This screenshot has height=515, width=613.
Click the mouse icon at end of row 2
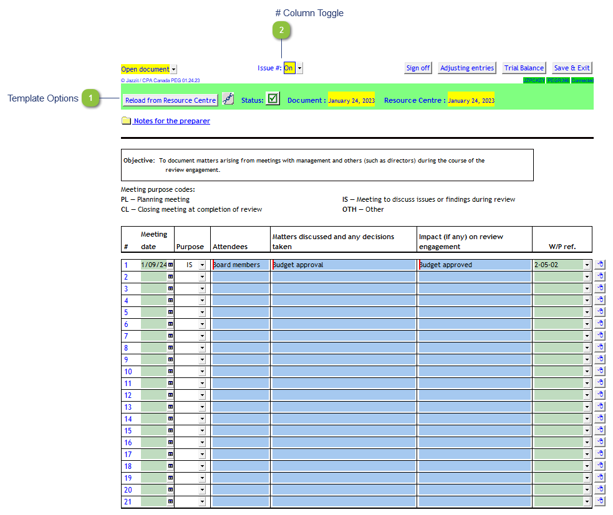tap(600, 276)
